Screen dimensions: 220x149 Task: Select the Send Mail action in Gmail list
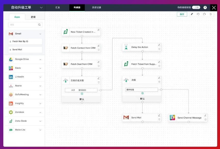(x=25, y=50)
